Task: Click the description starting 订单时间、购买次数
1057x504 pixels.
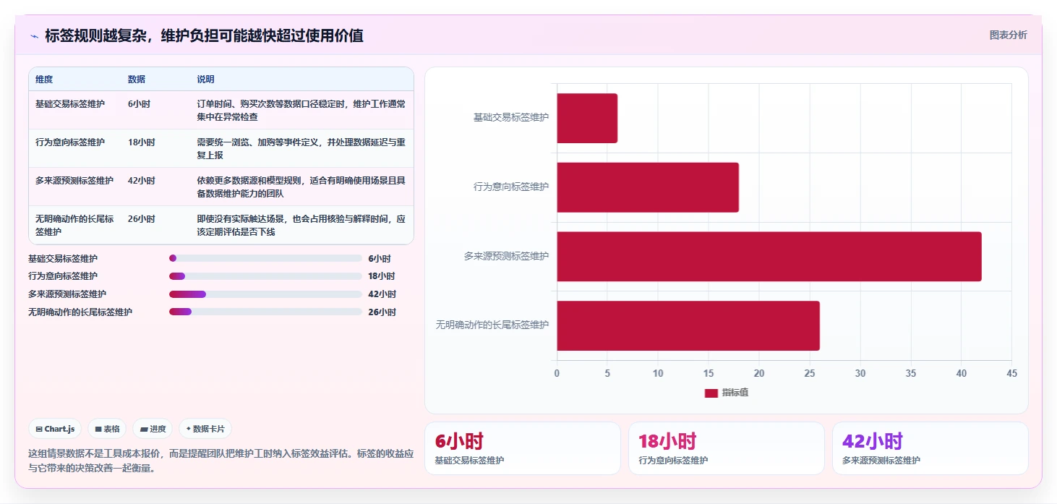Action: pos(301,111)
